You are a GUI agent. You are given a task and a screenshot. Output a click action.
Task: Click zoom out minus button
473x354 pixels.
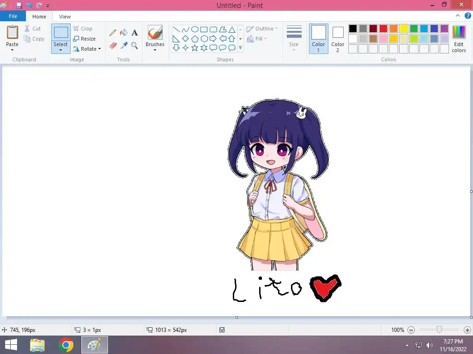411,330
